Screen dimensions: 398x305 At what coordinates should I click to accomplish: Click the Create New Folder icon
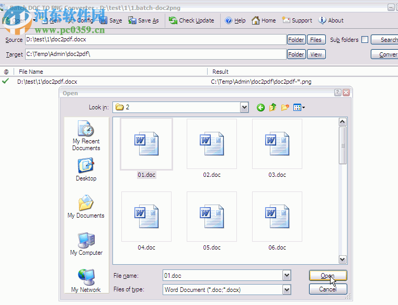(285, 107)
